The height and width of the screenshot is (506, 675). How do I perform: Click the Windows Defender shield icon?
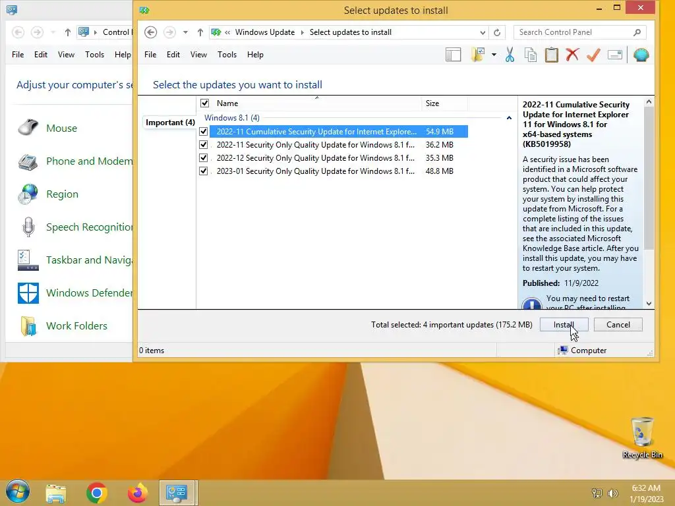pyautogui.click(x=28, y=293)
